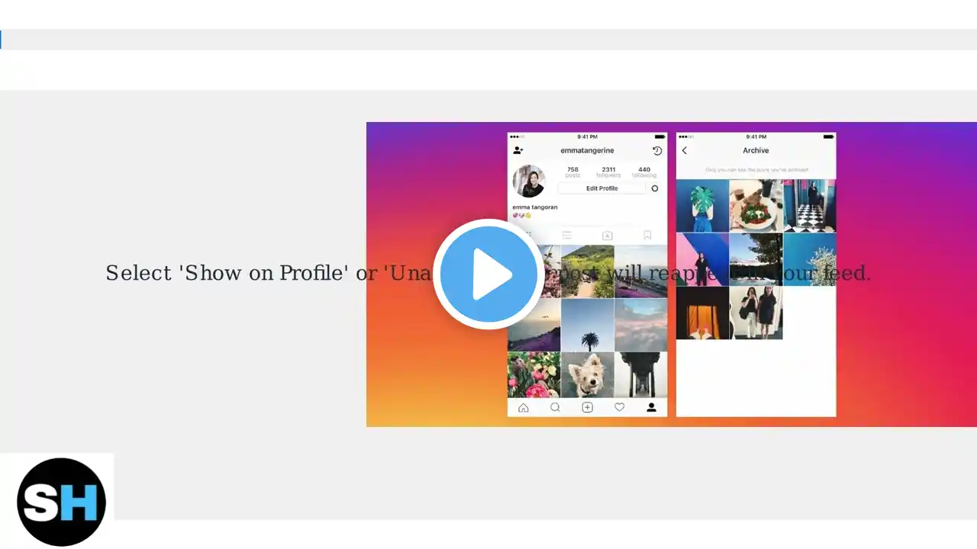
Task: Switch to the list view tab
Action: click(567, 236)
